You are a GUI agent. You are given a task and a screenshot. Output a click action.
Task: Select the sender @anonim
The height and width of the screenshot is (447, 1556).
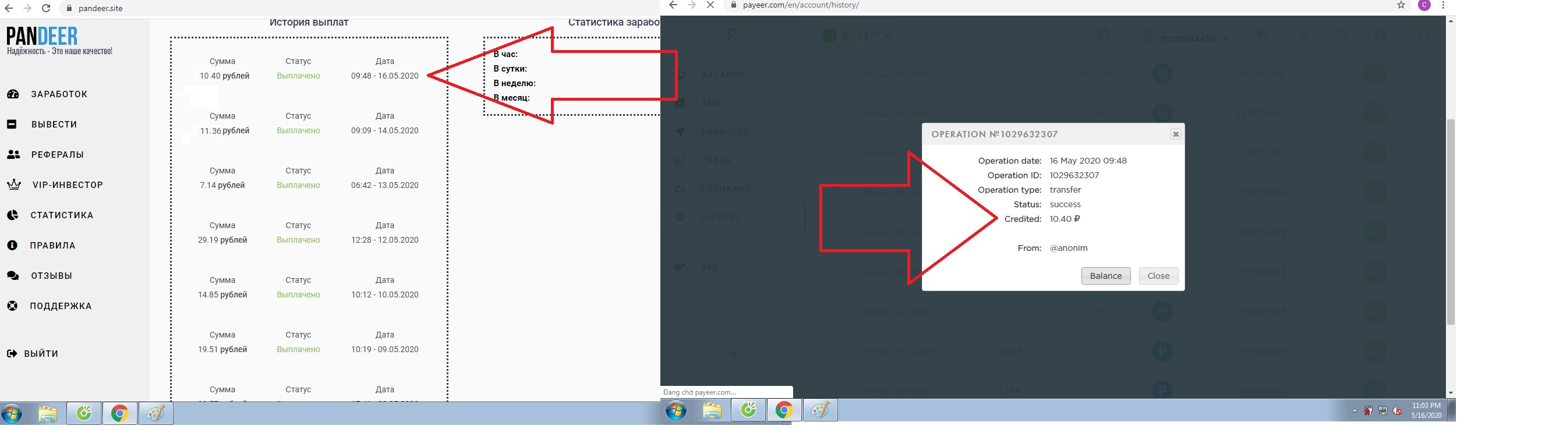pos(1069,248)
